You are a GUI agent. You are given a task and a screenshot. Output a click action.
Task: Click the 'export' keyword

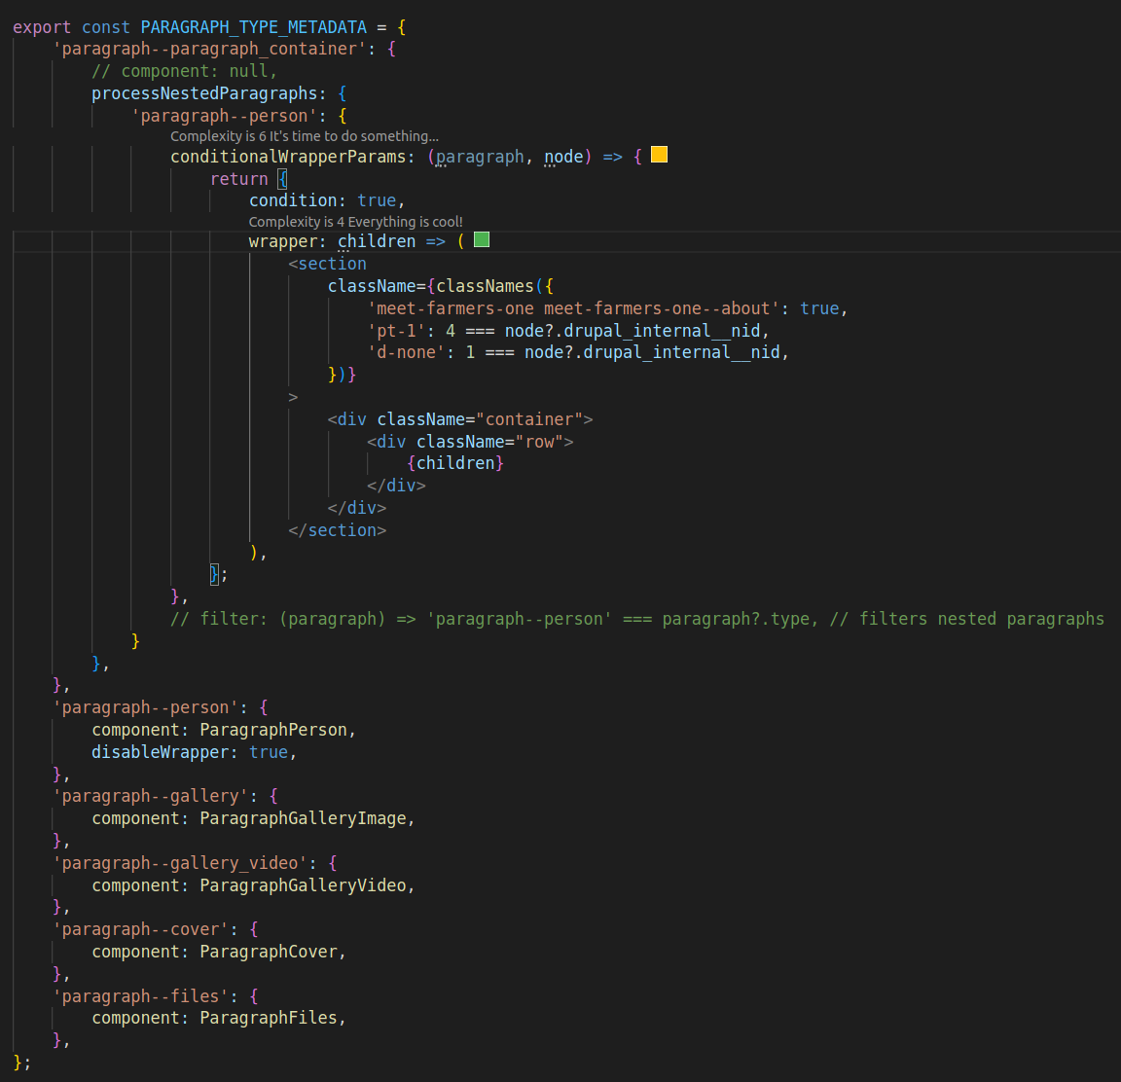click(42, 27)
